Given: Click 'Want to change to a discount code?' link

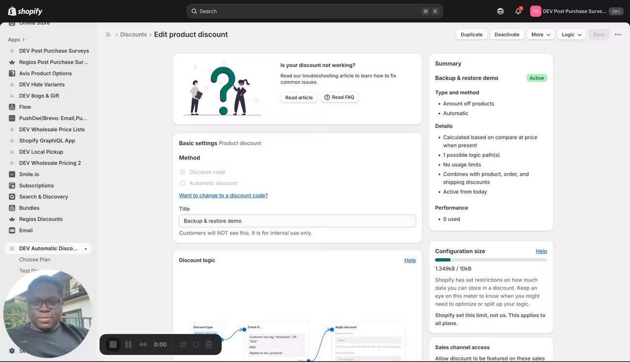Looking at the screenshot, I should pos(223,196).
